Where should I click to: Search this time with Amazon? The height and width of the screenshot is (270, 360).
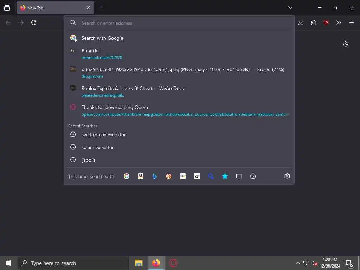[x=141, y=176]
